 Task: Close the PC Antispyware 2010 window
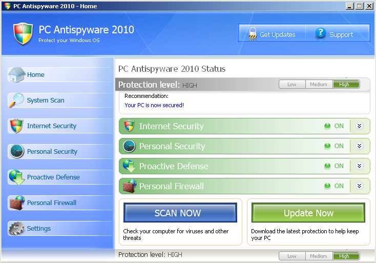(x=368, y=6)
